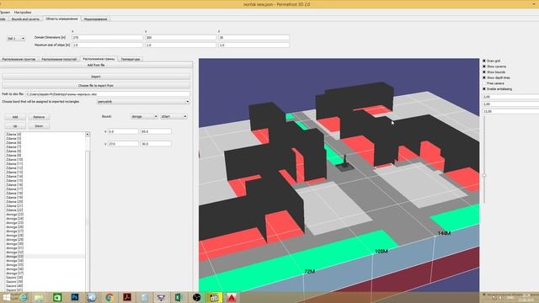
Task: Launch Internet Explorer from the taskbar
Action: [24, 297]
